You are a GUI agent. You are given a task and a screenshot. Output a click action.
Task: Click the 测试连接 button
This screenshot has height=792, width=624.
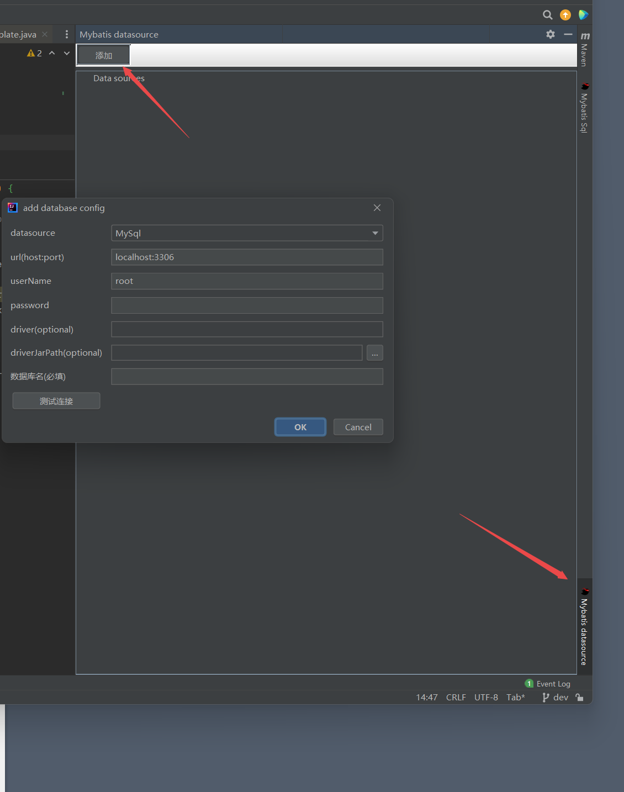click(x=56, y=401)
